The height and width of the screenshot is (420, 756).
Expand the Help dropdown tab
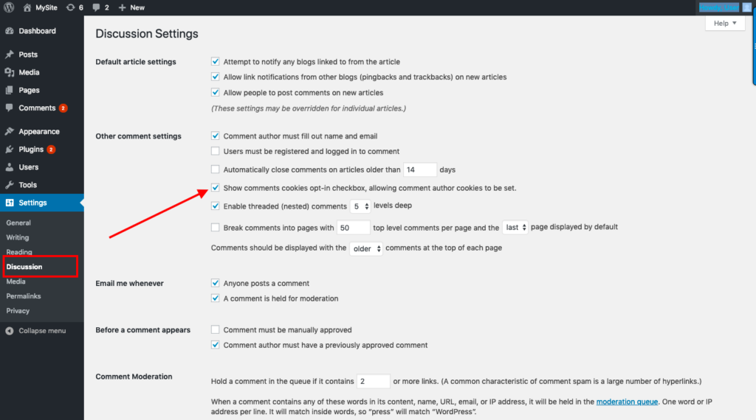coord(725,23)
